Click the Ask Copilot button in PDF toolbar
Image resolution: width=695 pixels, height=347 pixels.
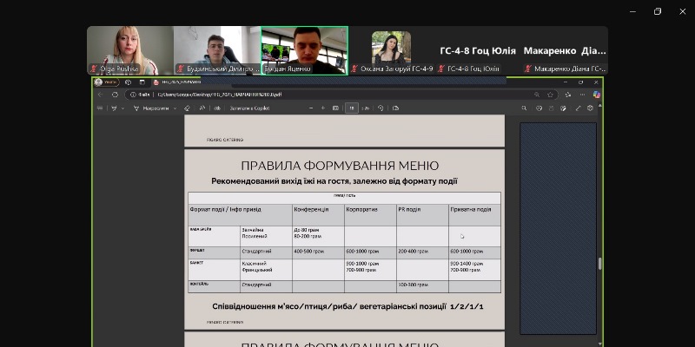[x=249, y=108]
